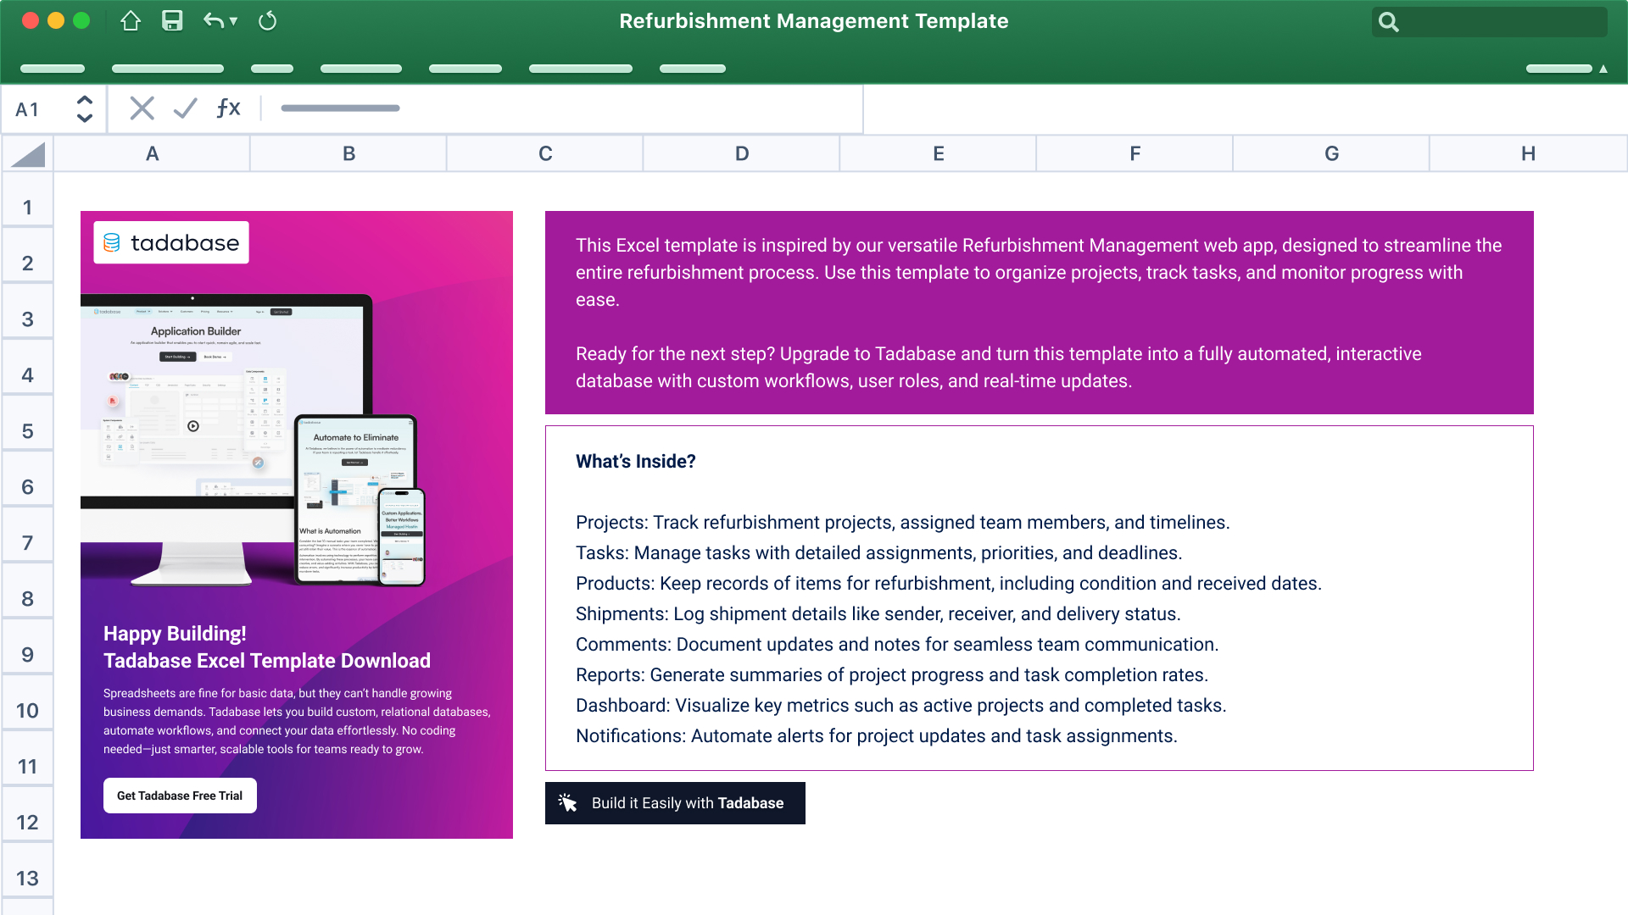Click the 'What's Inside?' heading
1628x915 pixels.
pyautogui.click(x=635, y=462)
